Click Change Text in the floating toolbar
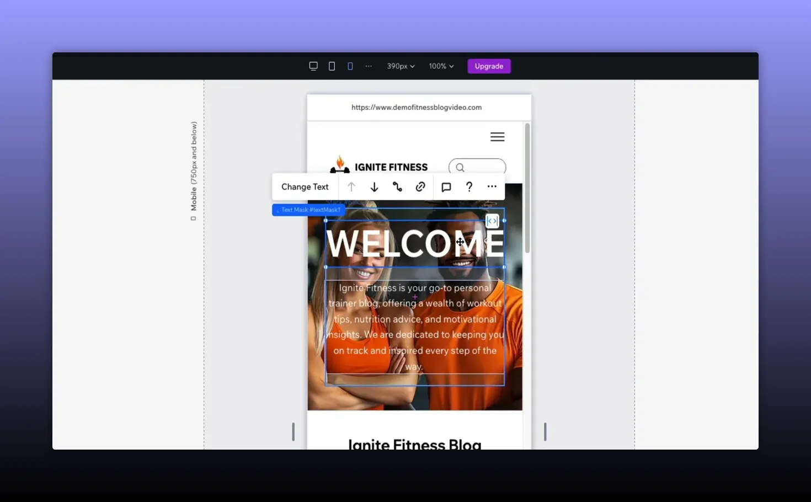 tap(305, 187)
